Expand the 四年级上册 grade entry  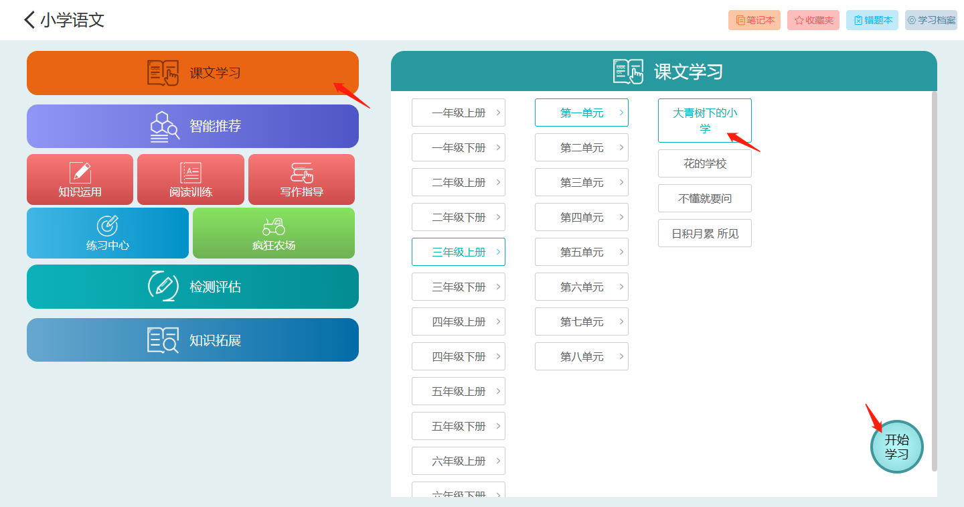coord(459,321)
